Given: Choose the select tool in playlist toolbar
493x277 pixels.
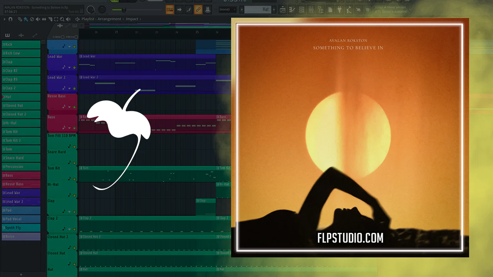Looking at the screenshot, I should (x=56, y=19).
